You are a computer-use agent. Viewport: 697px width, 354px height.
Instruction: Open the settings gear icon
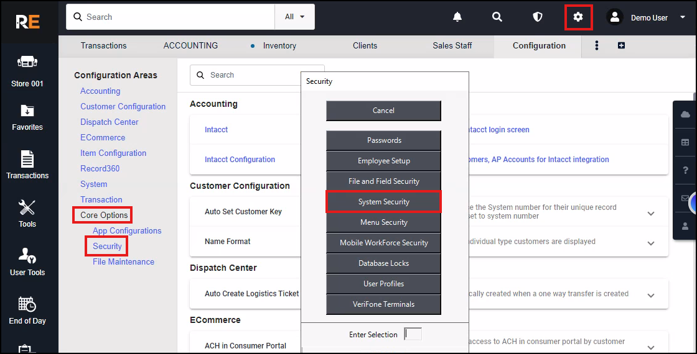point(578,17)
